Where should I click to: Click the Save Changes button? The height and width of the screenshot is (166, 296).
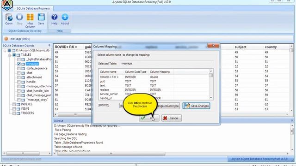pyautogui.click(x=196, y=106)
